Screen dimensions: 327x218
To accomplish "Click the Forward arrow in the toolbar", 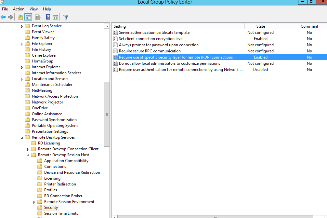I will pos(10,17).
